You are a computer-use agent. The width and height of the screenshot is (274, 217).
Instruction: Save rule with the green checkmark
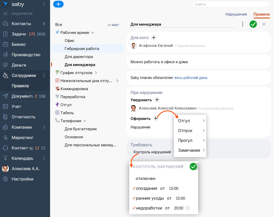point(253,24)
